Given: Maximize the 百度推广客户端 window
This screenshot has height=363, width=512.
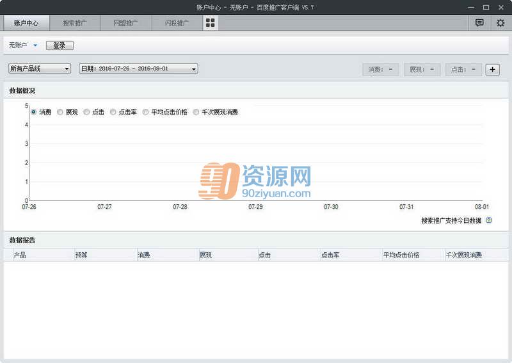Looking at the screenshot, I should pyautogui.click(x=486, y=7).
